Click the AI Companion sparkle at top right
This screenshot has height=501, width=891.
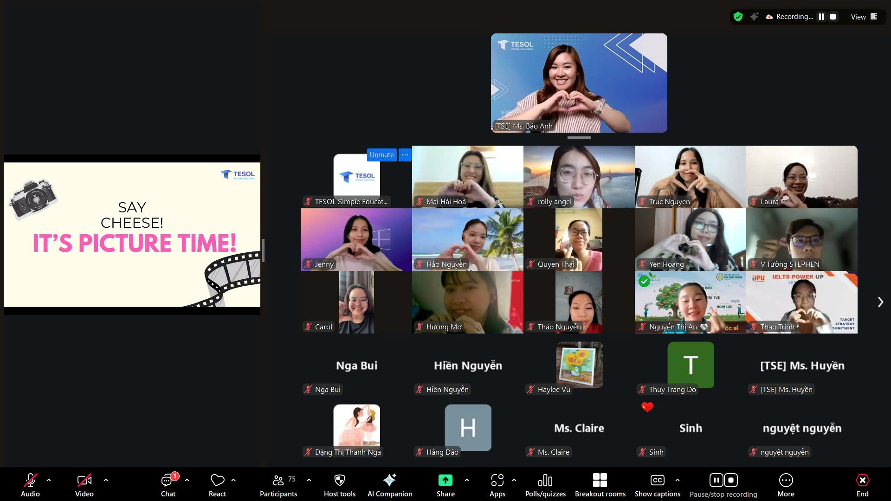tap(754, 17)
